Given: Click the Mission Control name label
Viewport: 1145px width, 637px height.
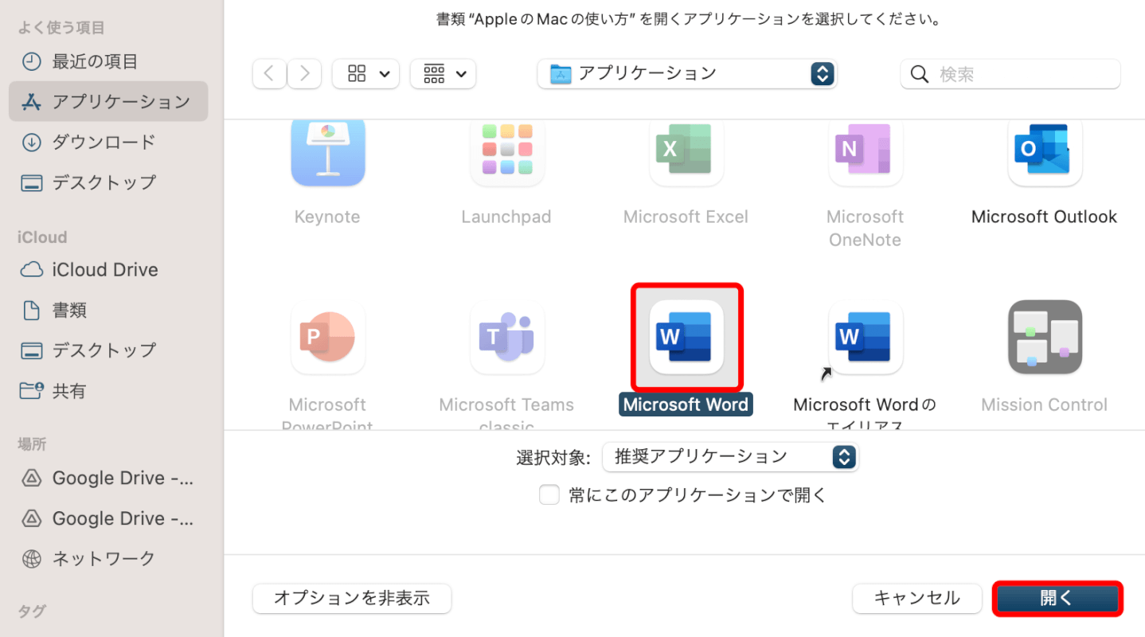Looking at the screenshot, I should (1044, 404).
